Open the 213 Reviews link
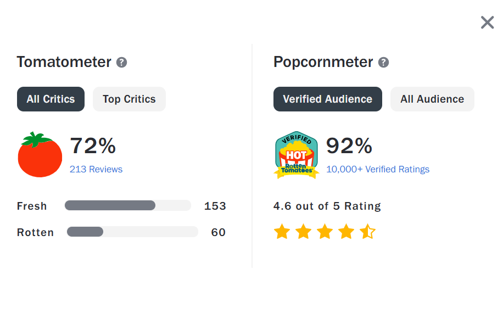503x325 pixels. tap(96, 169)
